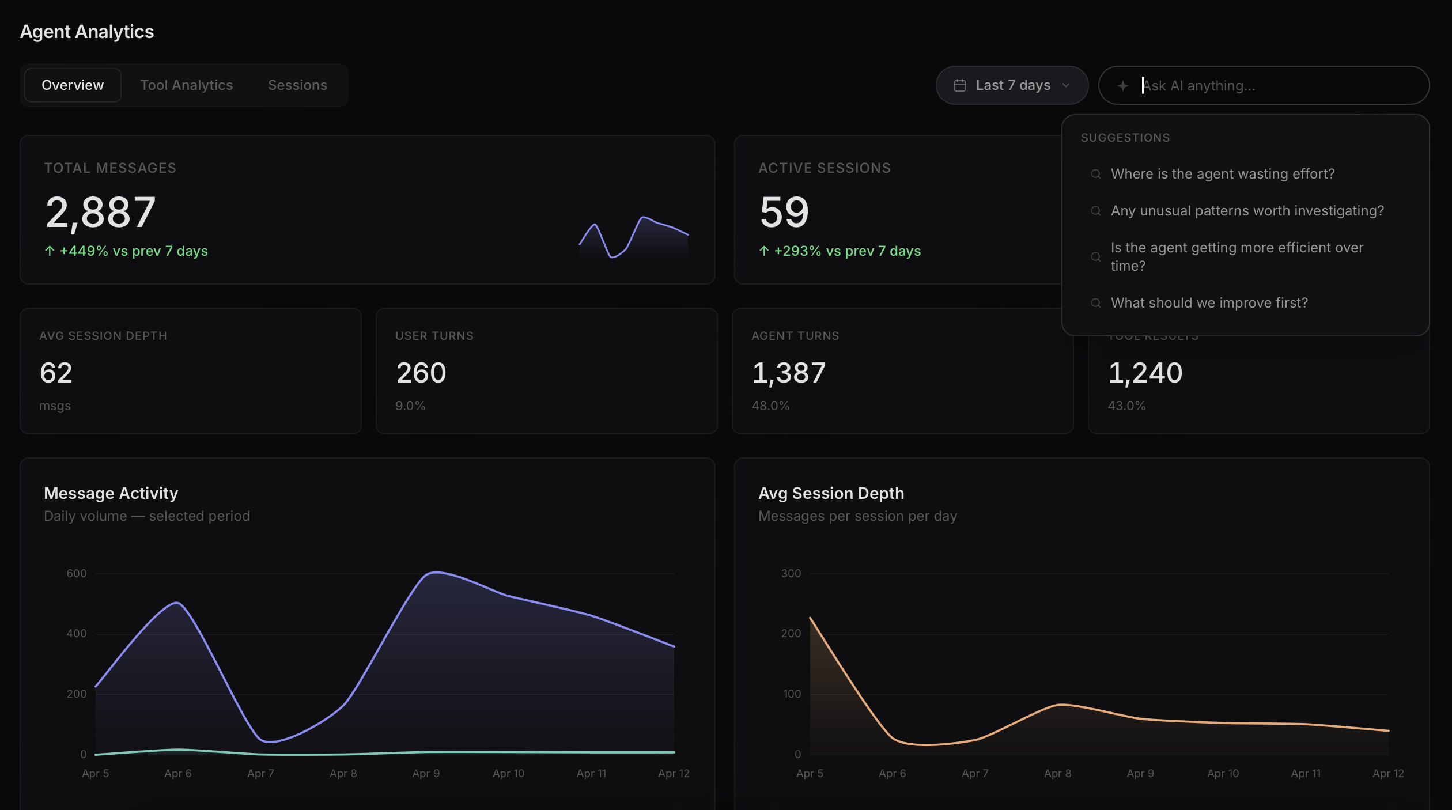The width and height of the screenshot is (1452, 810).
Task: Select suggestion 'What should we improve first?'
Action: (1245, 303)
